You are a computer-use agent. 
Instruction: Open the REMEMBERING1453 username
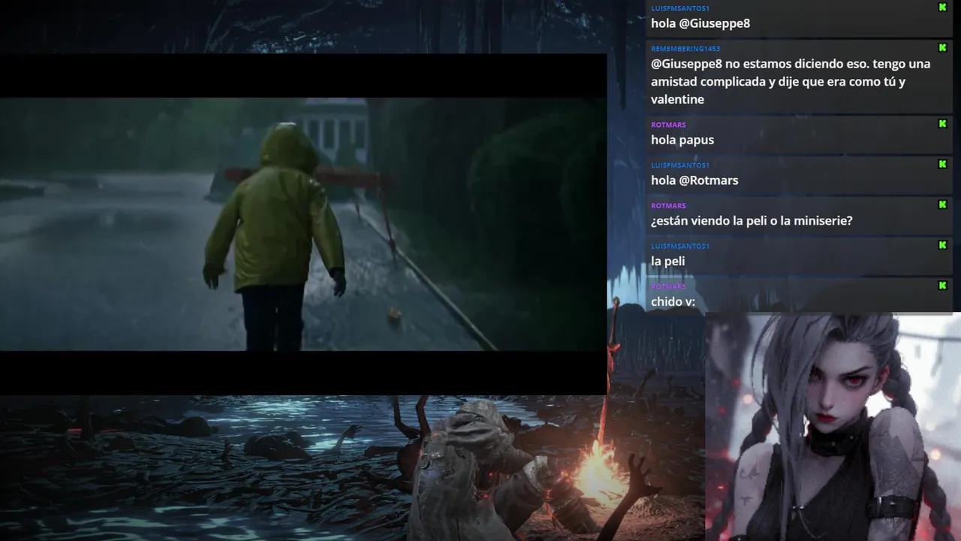pyautogui.click(x=685, y=49)
